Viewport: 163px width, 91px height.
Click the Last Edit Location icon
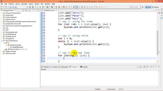pos(97,7)
